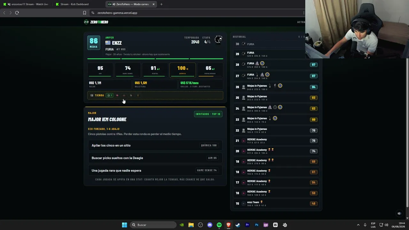Click the season 30 FURIA history row
Screen dimensions: 409x230
(x=269, y=44)
